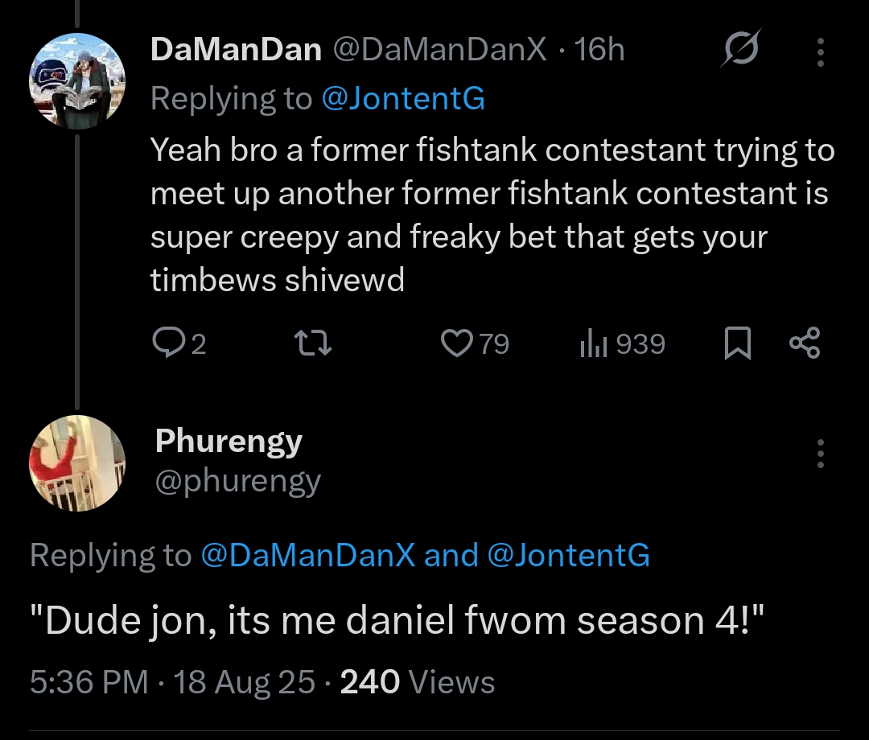Open more options for DaManDan's tweet
869x740 pixels.
tap(820, 51)
